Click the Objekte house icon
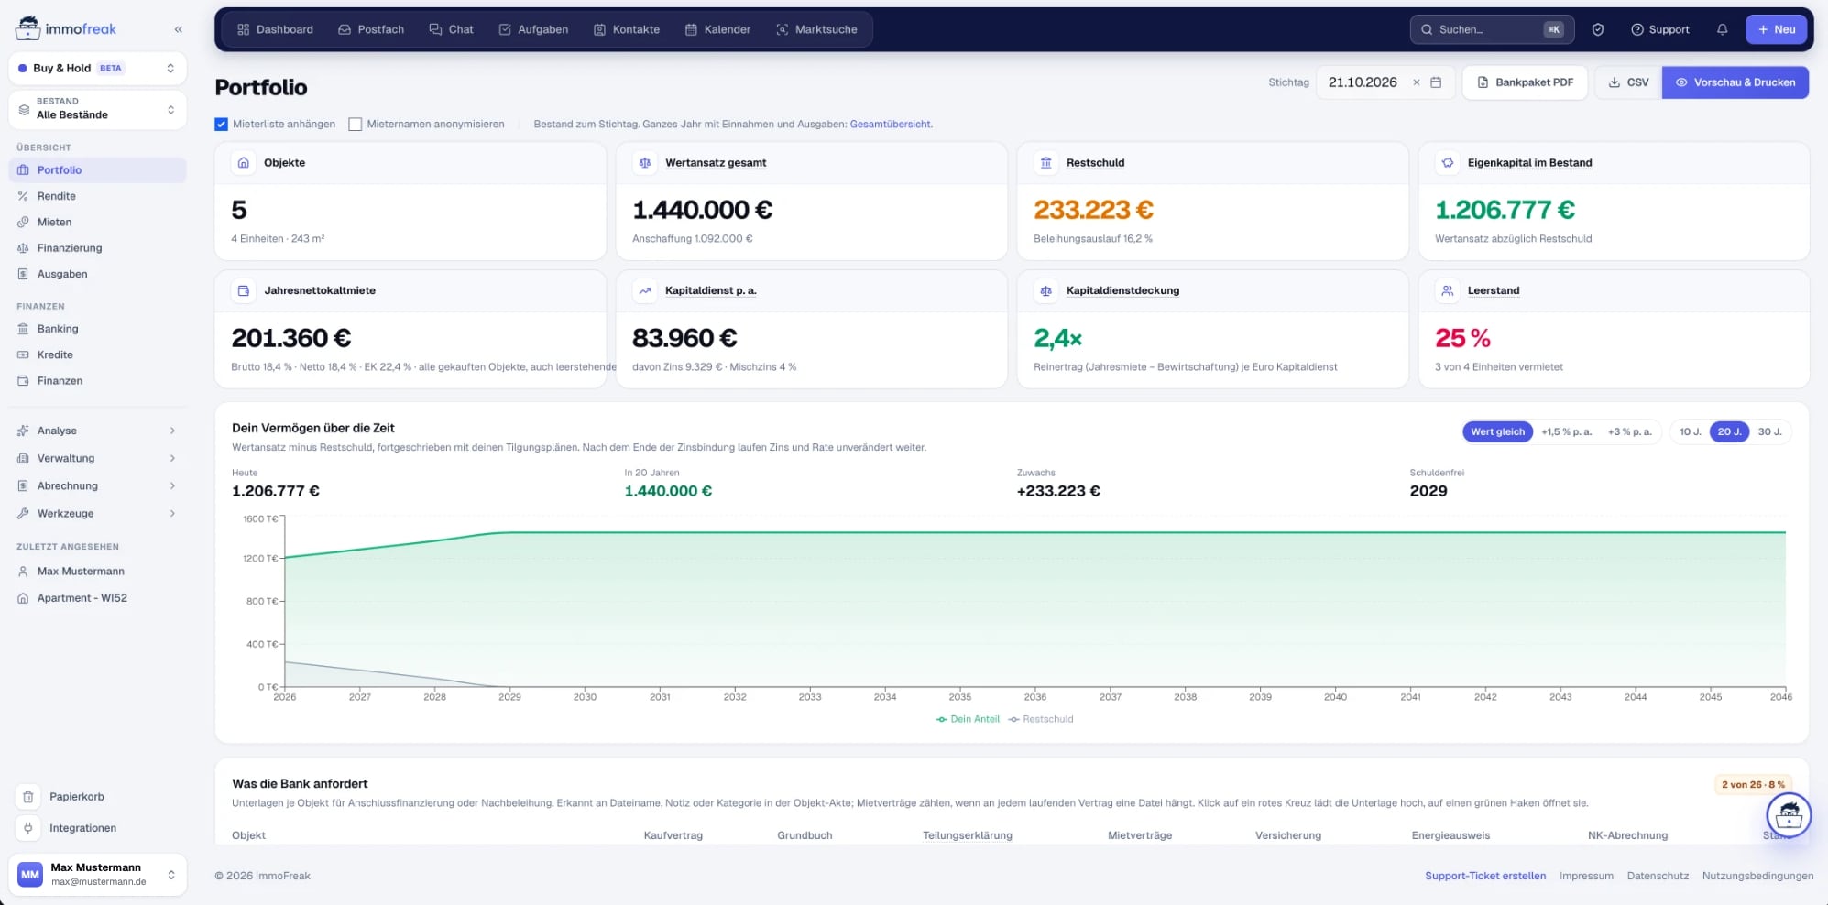This screenshot has height=905, width=1828. pos(244,163)
